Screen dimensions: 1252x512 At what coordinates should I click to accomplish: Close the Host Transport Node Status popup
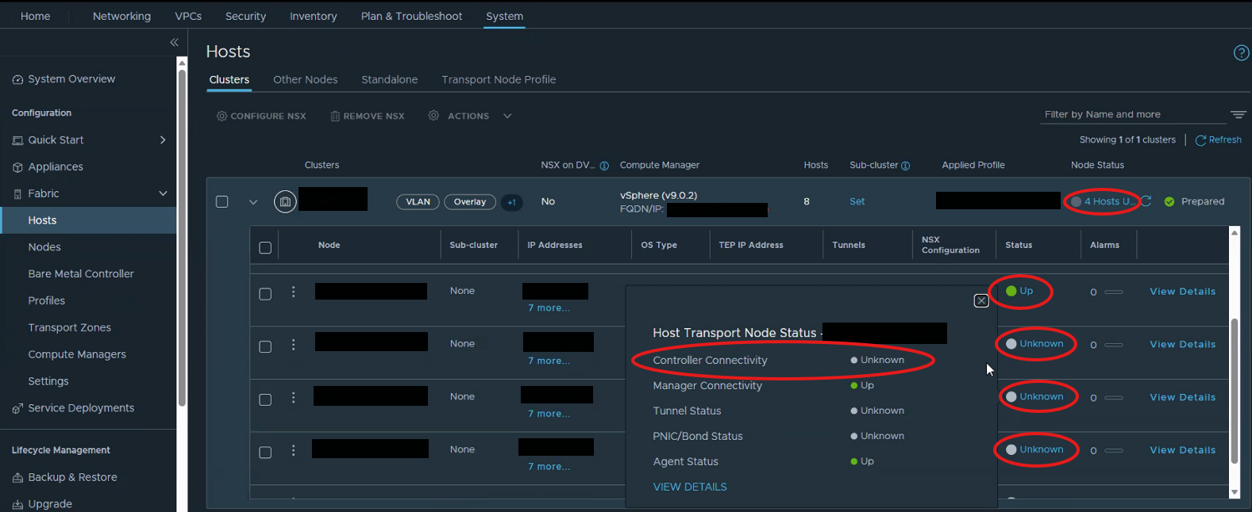(981, 300)
